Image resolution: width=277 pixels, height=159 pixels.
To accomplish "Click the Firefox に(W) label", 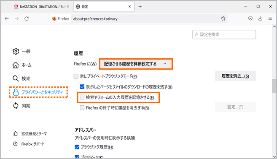I will coord(85,64).
